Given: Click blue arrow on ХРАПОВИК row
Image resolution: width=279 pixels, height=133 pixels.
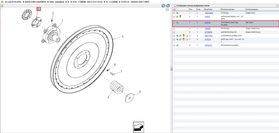Looking at the screenshot, I should (177, 23).
